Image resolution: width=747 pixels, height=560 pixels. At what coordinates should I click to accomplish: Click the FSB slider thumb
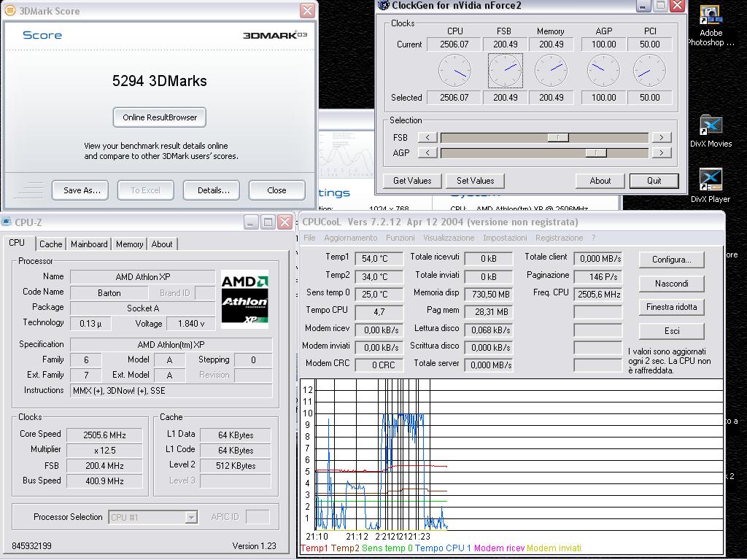coord(558,138)
